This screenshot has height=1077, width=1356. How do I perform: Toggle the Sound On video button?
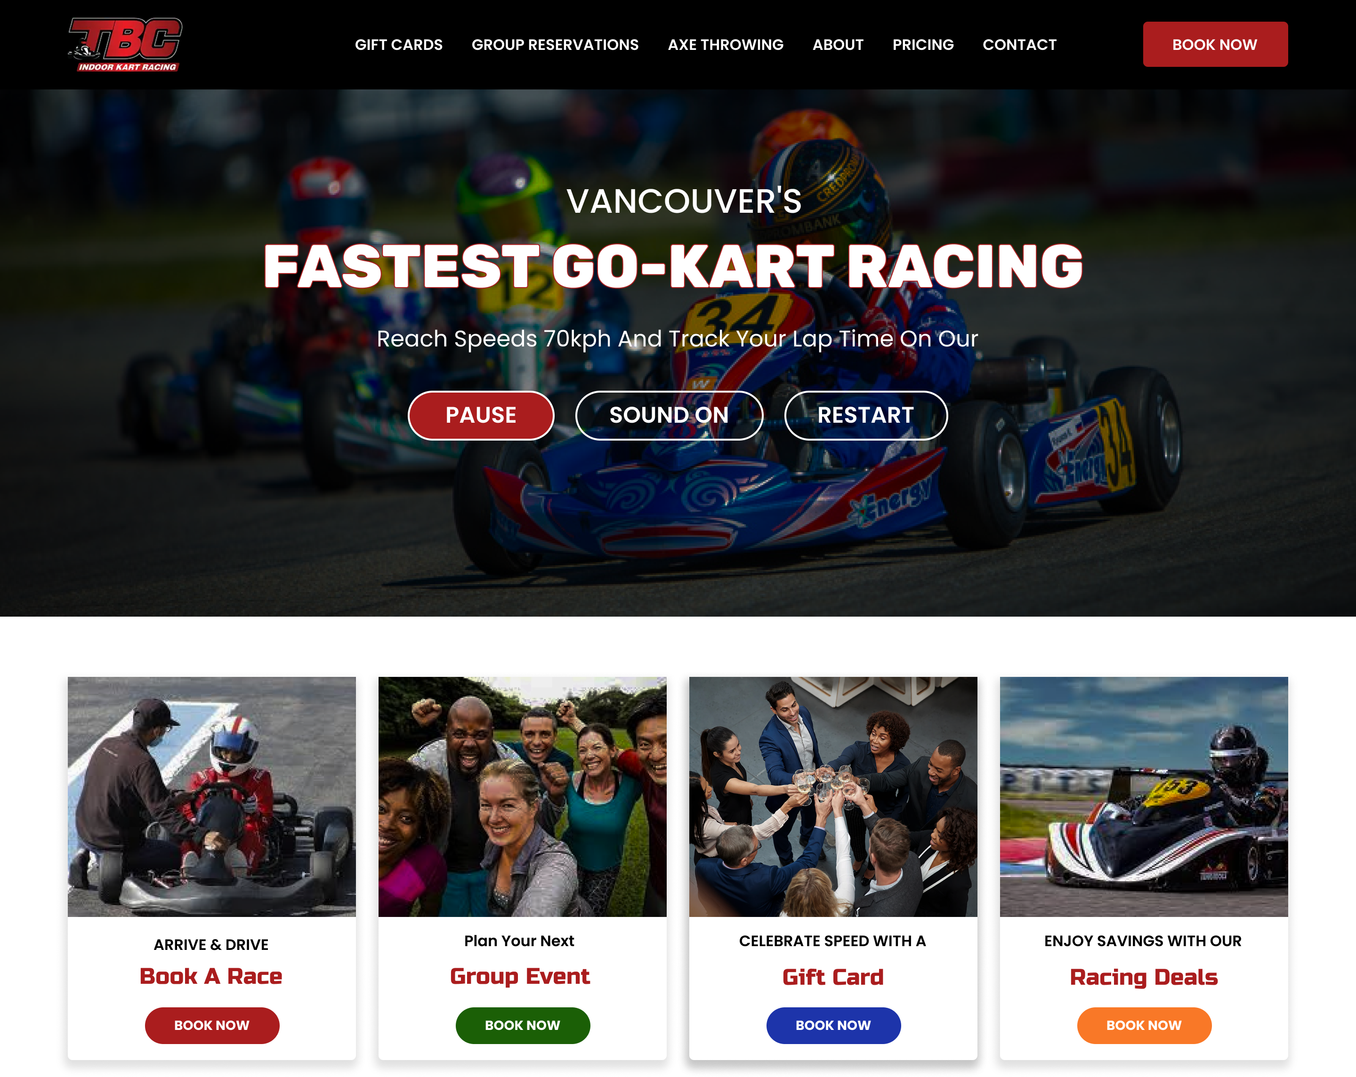click(x=669, y=415)
